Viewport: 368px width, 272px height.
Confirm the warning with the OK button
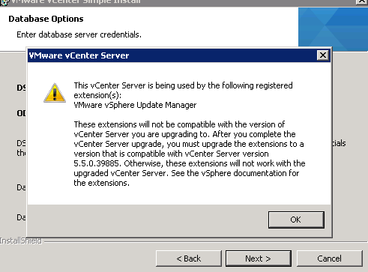tap(296, 220)
